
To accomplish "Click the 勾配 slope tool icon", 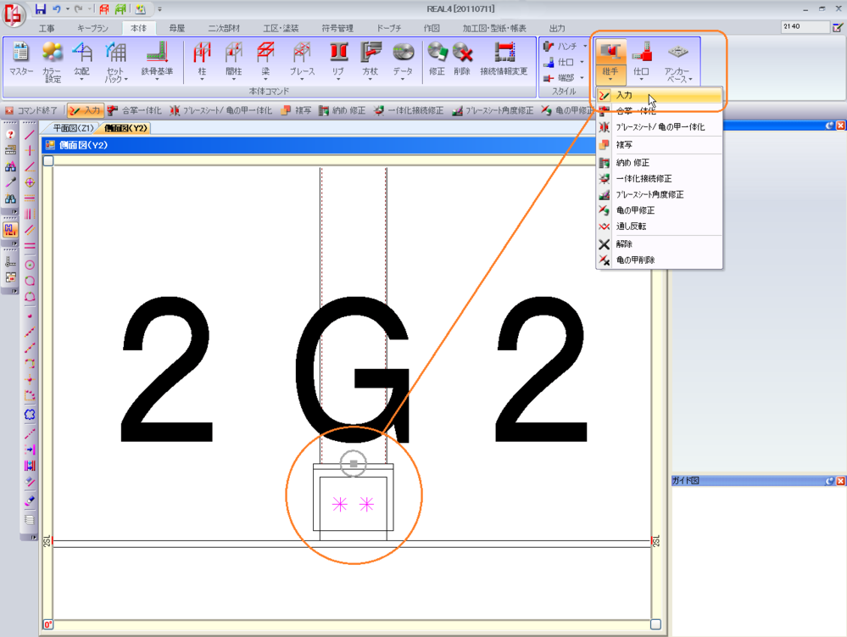I will click(x=82, y=53).
